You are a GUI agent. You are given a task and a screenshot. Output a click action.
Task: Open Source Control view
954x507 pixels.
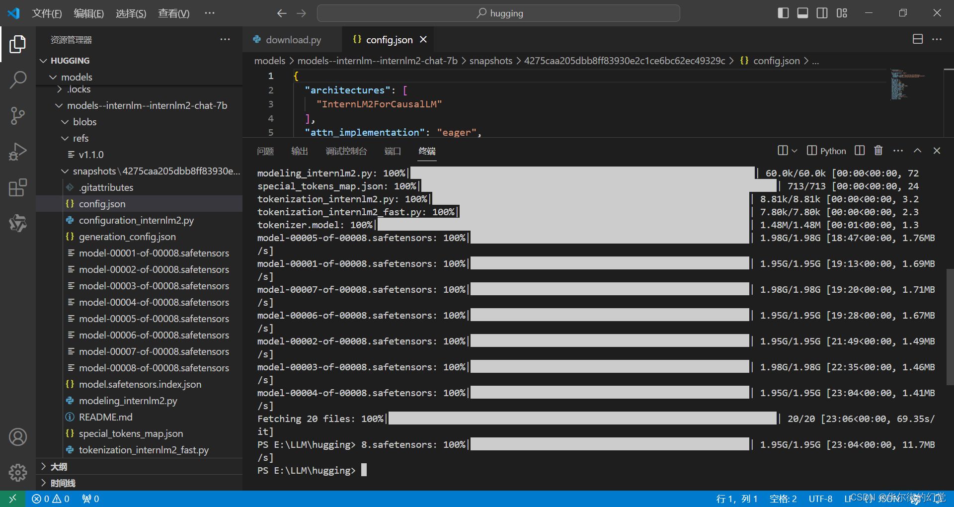coord(18,116)
